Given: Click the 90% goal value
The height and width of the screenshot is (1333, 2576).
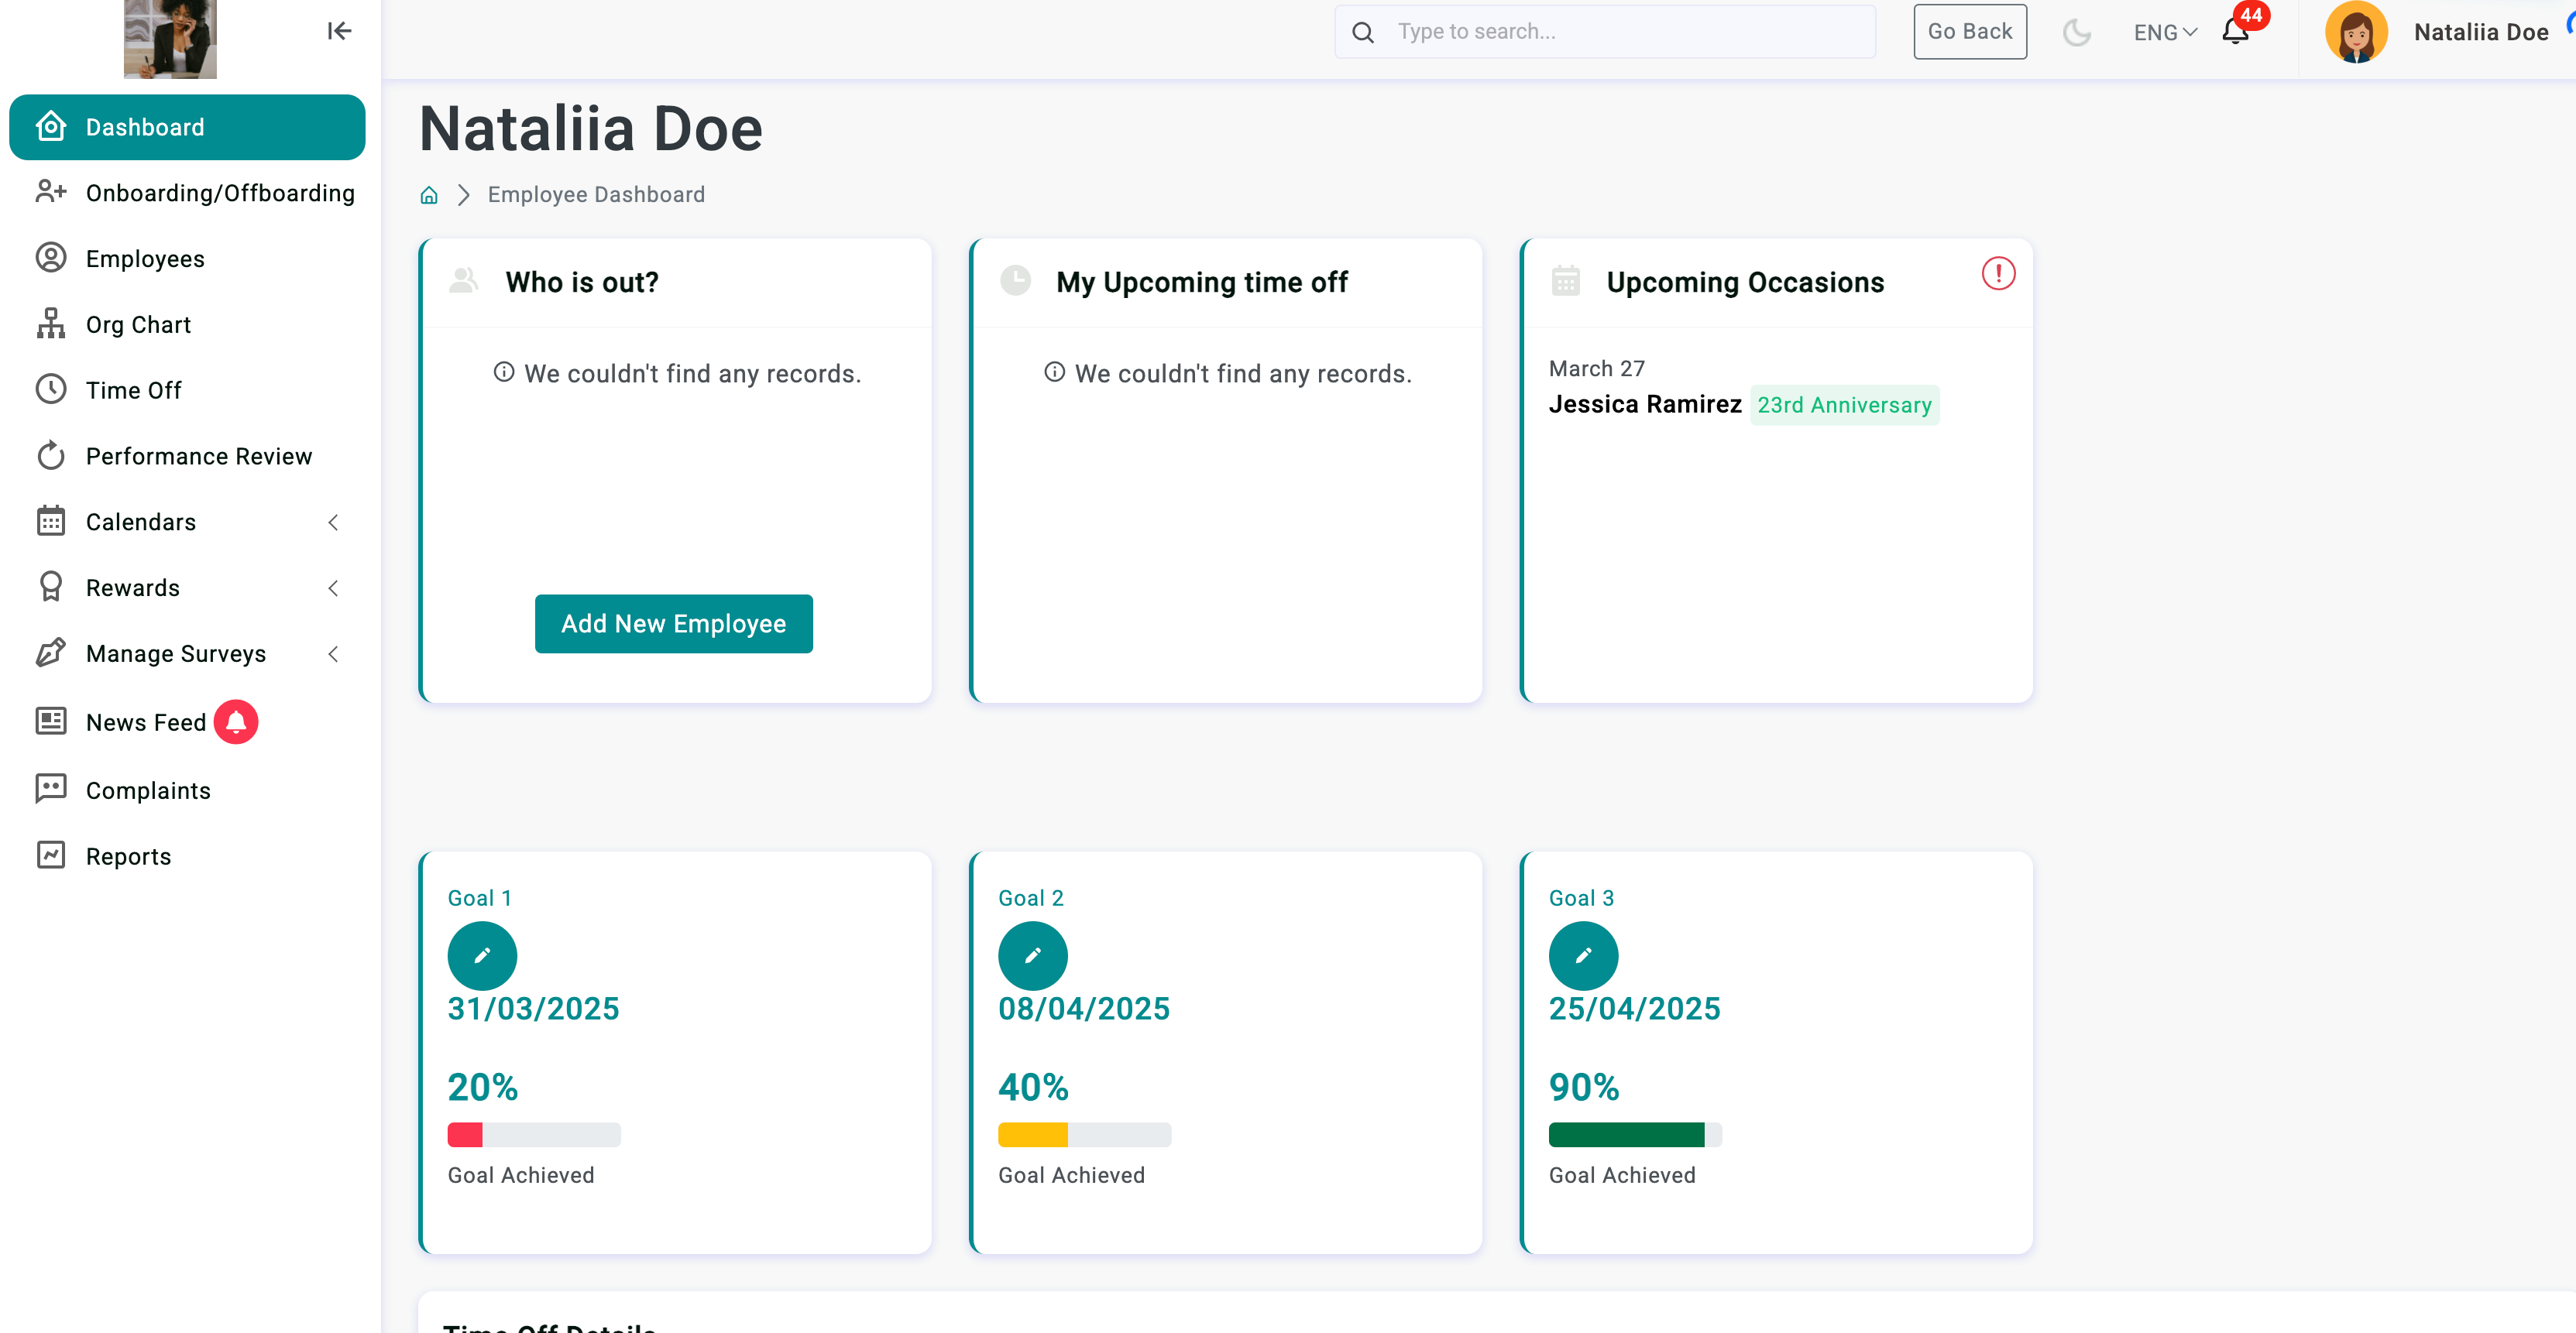Looking at the screenshot, I should coord(1583,1087).
